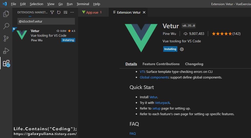The height and width of the screenshot is (138, 251).
Task: Clear extensions search results icon
Action: coord(65,12)
